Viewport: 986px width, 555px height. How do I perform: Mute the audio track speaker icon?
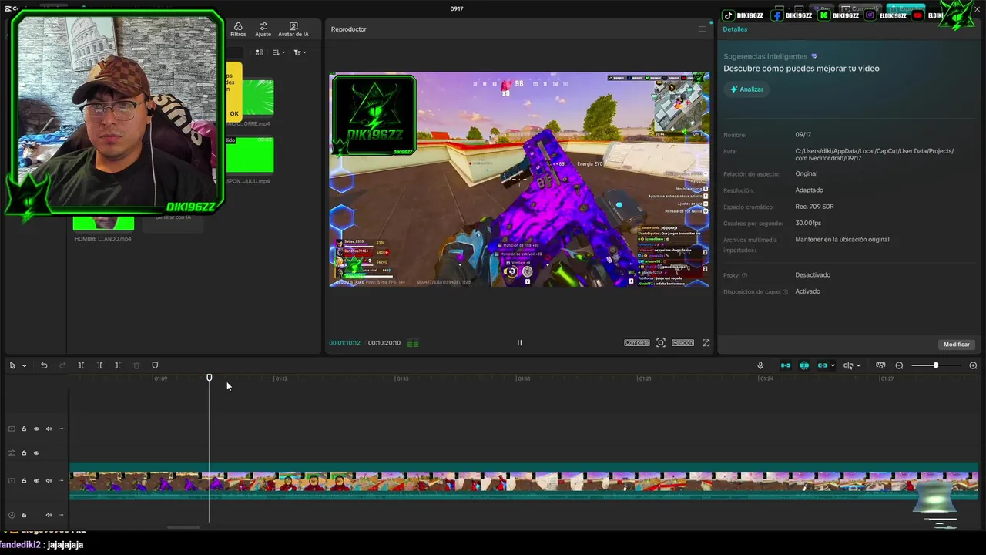49,515
